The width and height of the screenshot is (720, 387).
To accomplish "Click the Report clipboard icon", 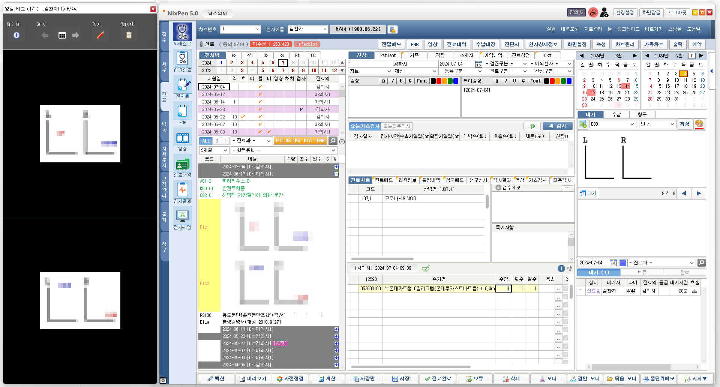I will (129, 35).
